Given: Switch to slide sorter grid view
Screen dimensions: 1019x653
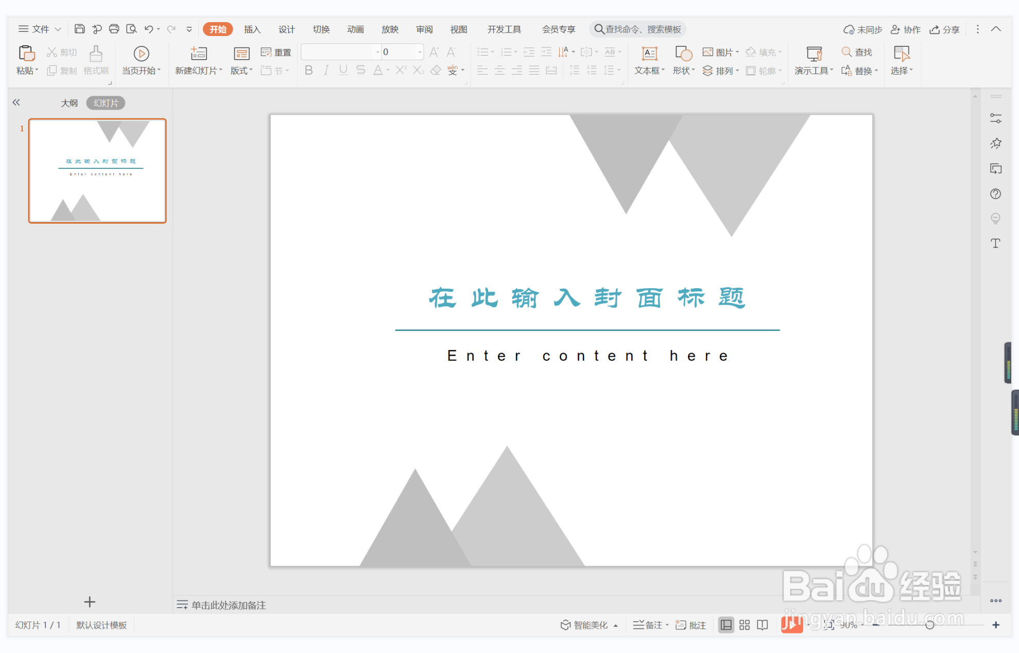Looking at the screenshot, I should click(744, 625).
